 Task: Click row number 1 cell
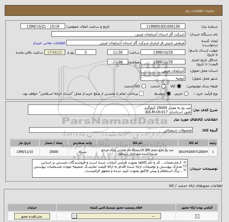[x=213, y=152]
